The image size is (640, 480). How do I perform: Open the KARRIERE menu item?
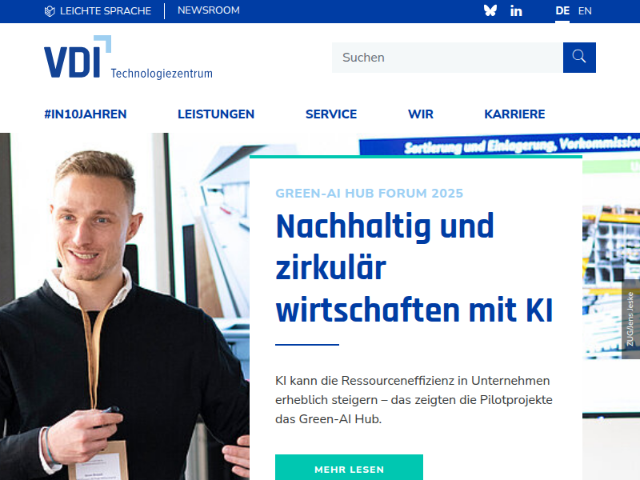[x=514, y=114]
